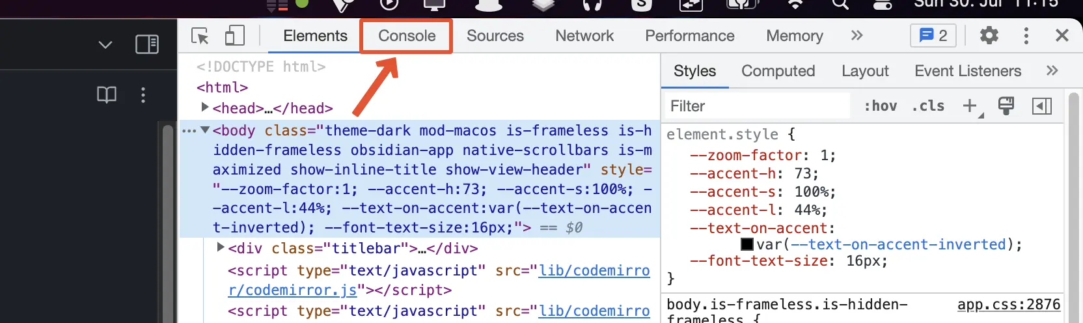Screen dimensions: 1083x323
Task: Click Obsidian's left pane scrollbar
Action: point(168,221)
